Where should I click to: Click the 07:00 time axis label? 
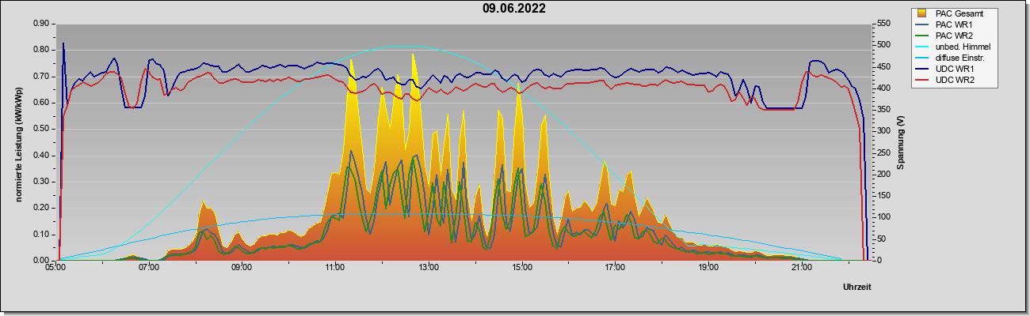[149, 268]
